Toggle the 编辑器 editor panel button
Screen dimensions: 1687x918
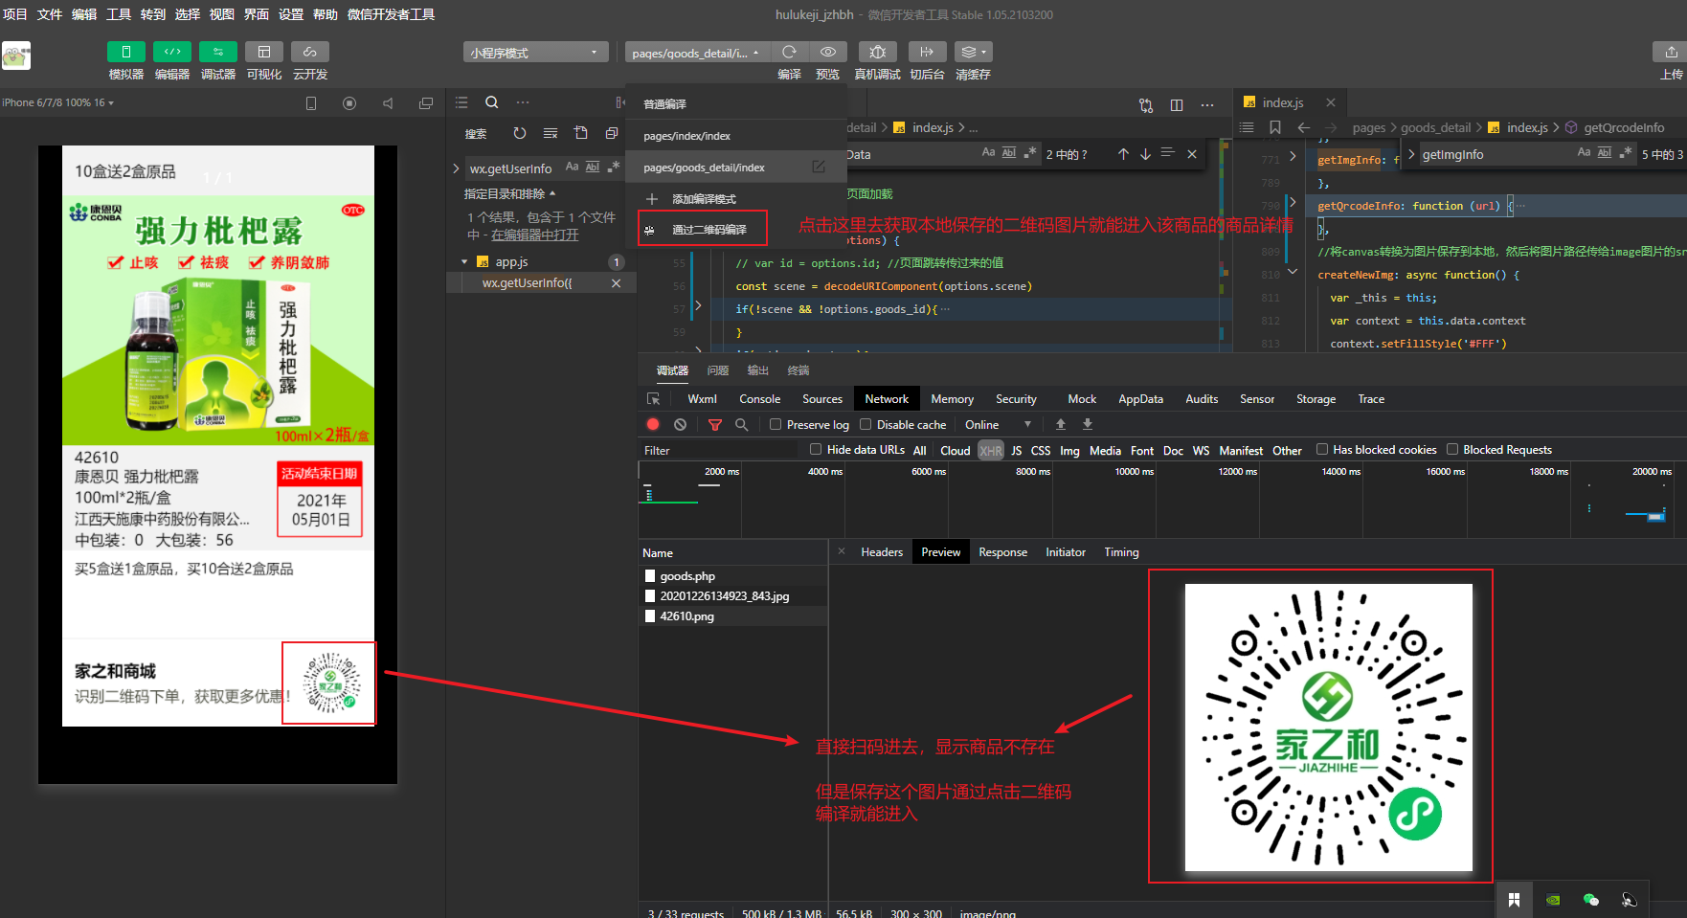172,52
